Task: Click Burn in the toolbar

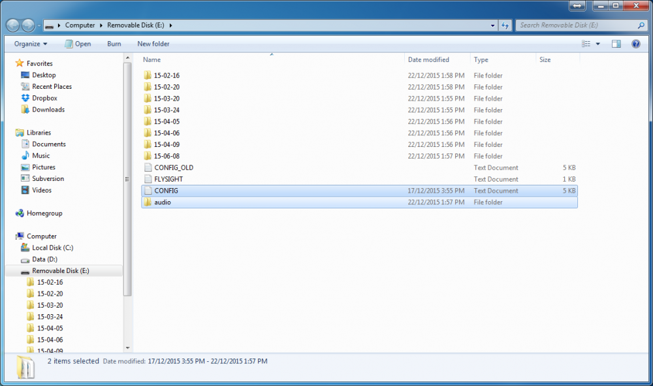Action: (x=114, y=44)
